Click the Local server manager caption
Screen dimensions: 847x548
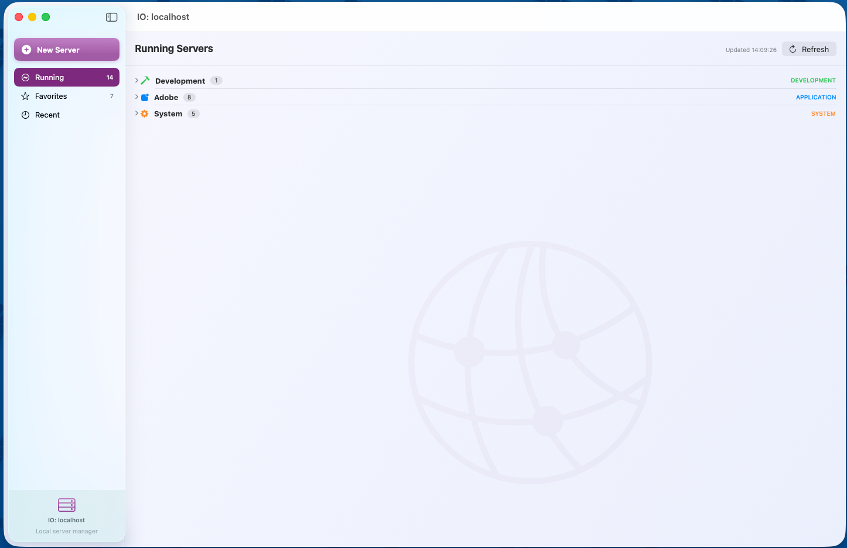tap(67, 531)
